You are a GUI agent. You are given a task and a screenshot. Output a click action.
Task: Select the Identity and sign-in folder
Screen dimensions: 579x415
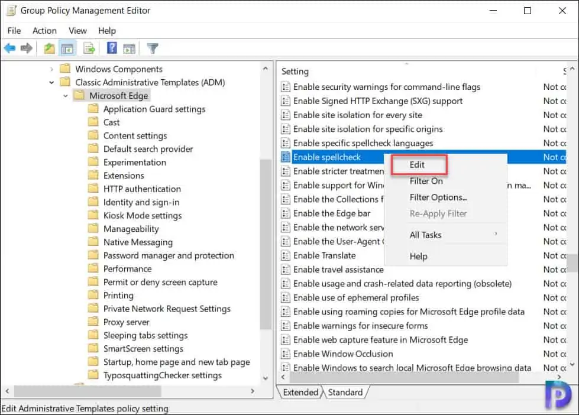(141, 202)
